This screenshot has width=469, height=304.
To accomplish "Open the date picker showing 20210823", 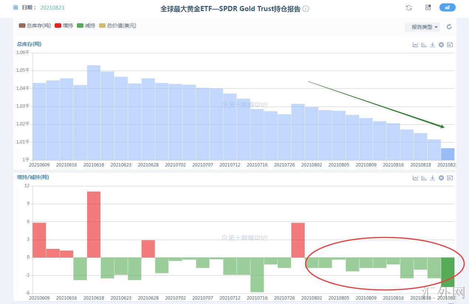I will [52, 7].
